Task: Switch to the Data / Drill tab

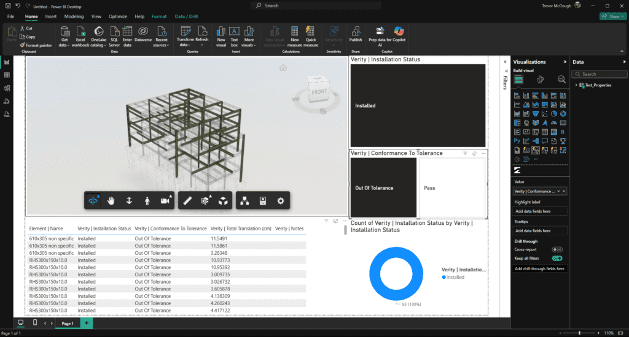Action: click(187, 16)
